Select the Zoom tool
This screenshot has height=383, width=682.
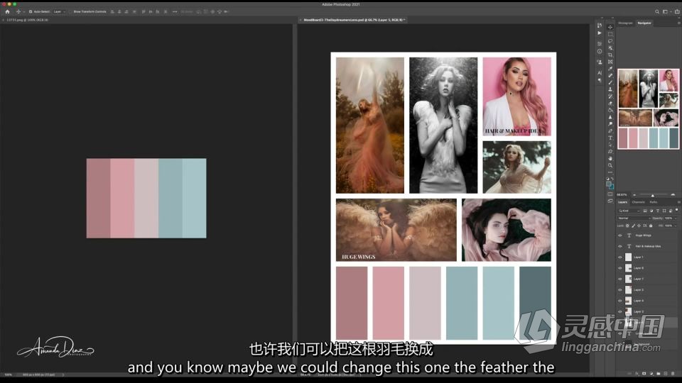tap(610, 166)
